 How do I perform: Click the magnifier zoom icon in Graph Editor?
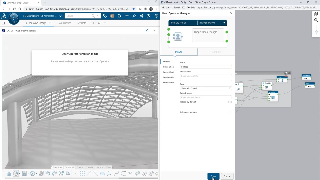(x=316, y=20)
